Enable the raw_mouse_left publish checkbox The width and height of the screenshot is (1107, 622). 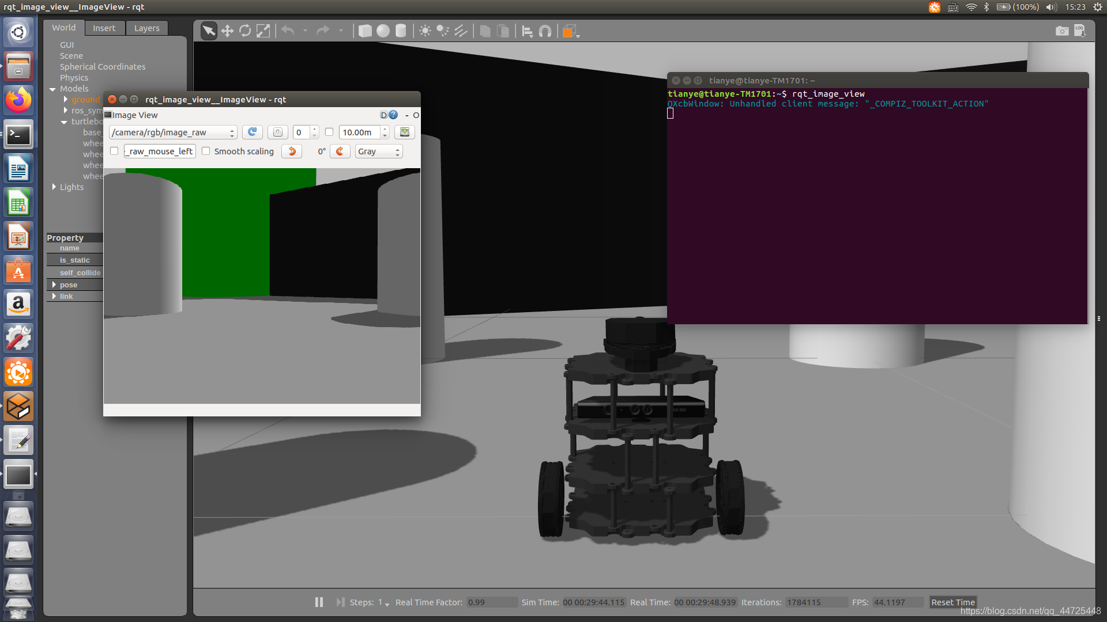click(114, 151)
